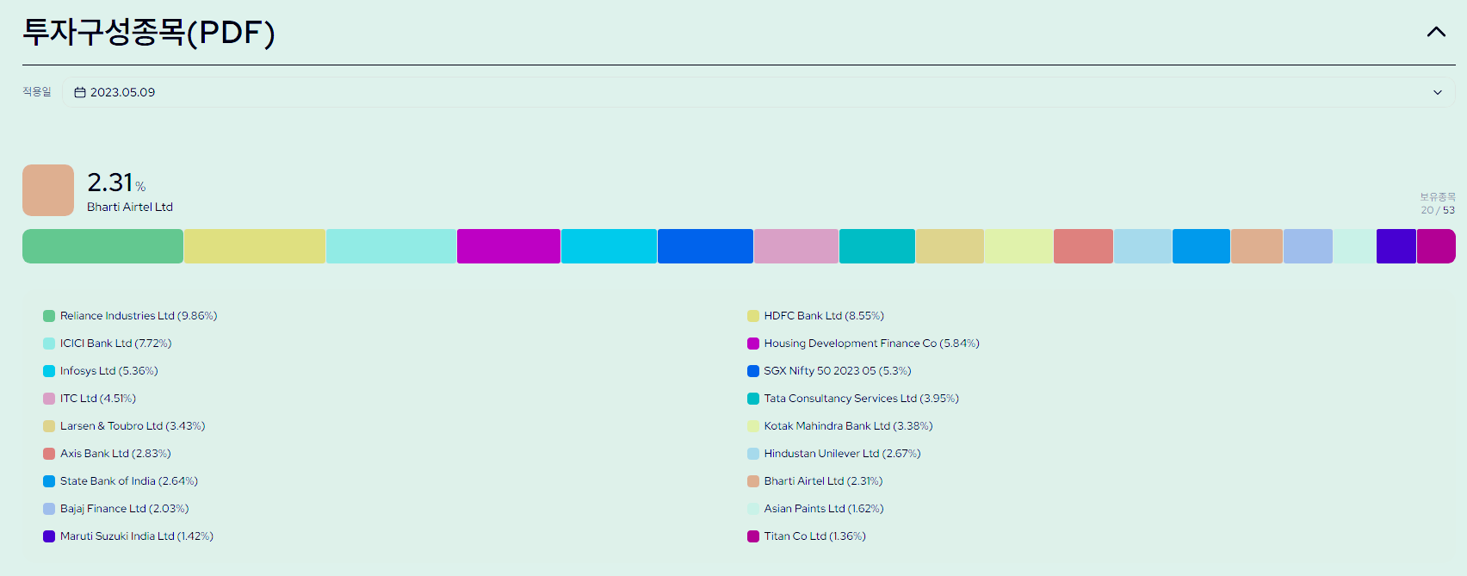Screen dimensions: 1467x576
Task: Click Housing Development Finance Co (5.84%) text
Action: 872,344
